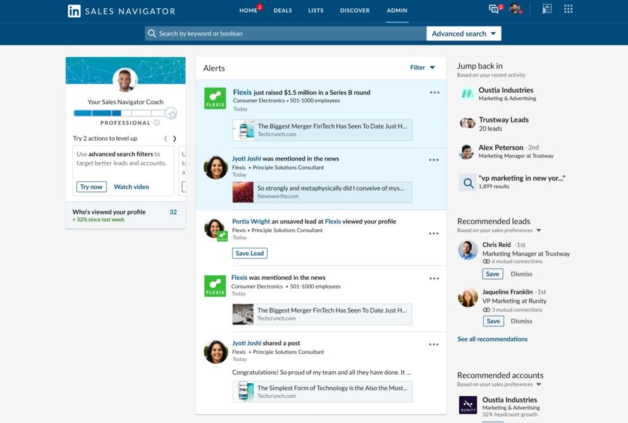
Task: Click Oustia Industries logo under Jump back in
Action: click(x=467, y=93)
